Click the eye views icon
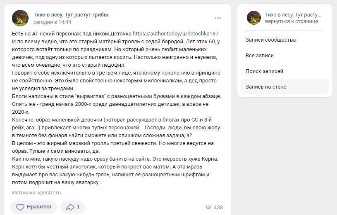Screen dimensions: 337x215 pyautogui.click(x=208, y=208)
